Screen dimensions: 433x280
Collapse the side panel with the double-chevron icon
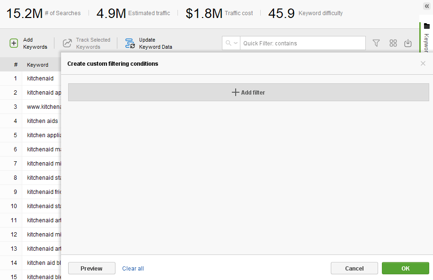tap(427, 6)
